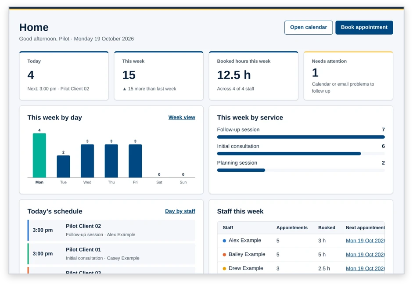Screen dimensions: 413x285
Task: Click the yellow dot beside Drew Example
Action: tap(224, 269)
